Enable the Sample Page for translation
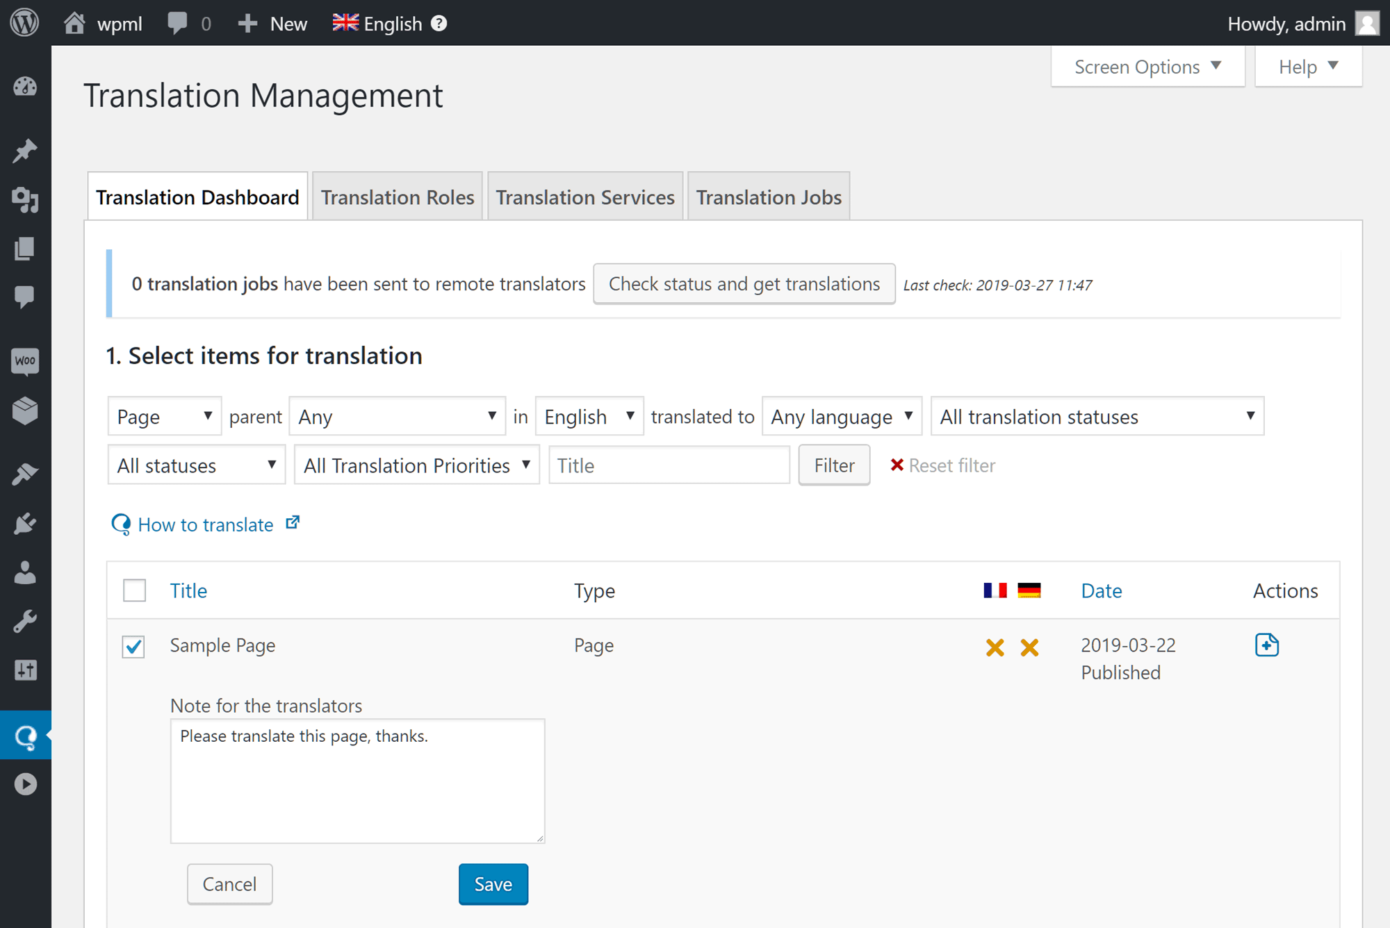This screenshot has height=928, width=1390. pos(133,644)
